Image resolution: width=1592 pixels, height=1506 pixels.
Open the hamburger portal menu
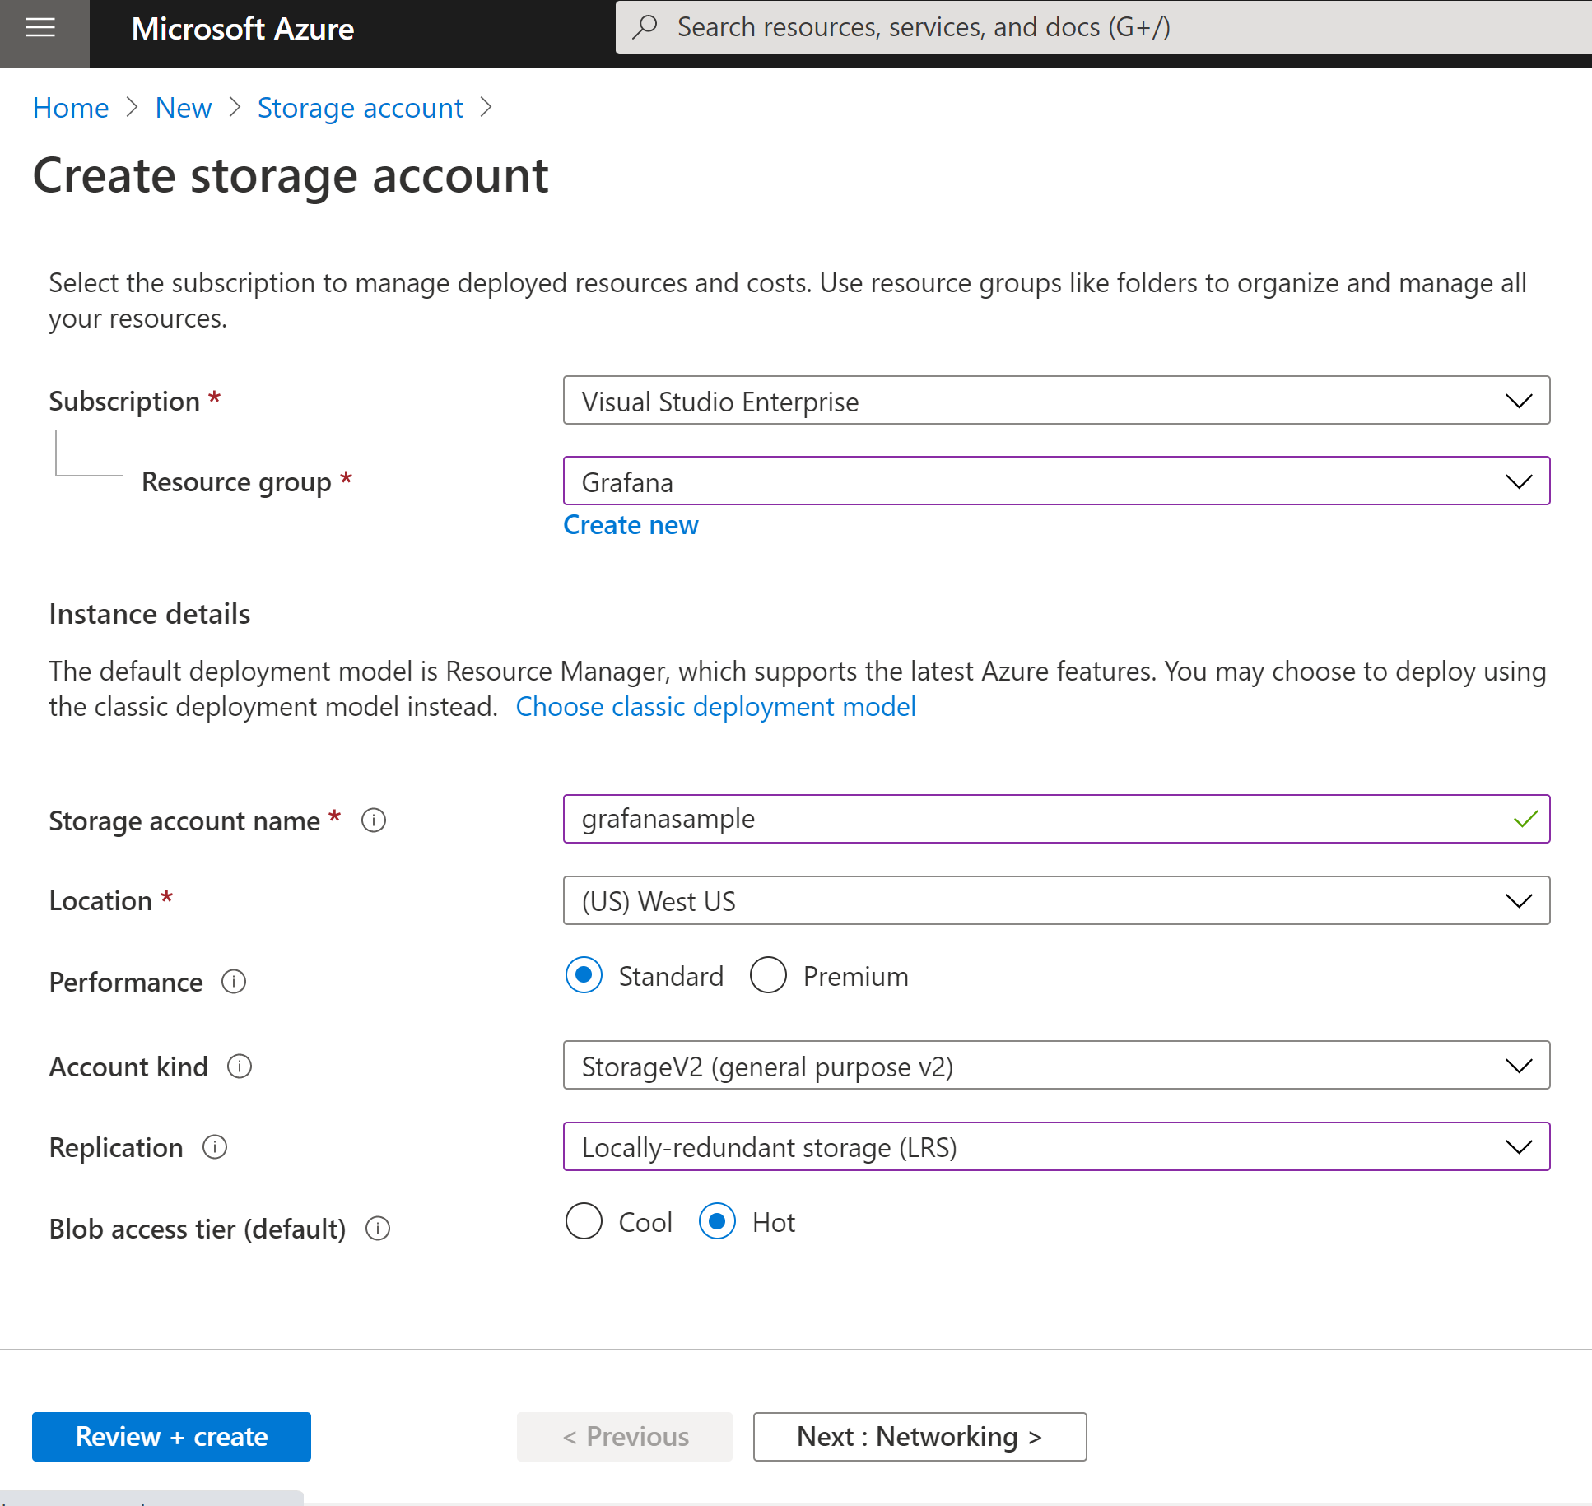(40, 29)
